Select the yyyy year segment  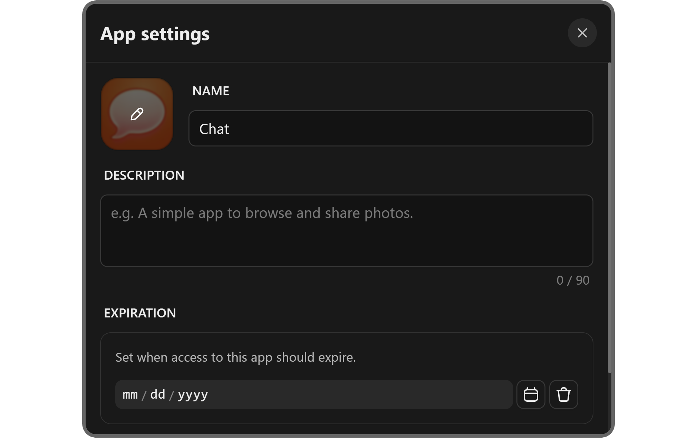[x=193, y=394]
